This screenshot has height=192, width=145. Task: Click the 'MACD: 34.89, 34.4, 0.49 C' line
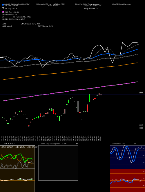tap(14, 19)
